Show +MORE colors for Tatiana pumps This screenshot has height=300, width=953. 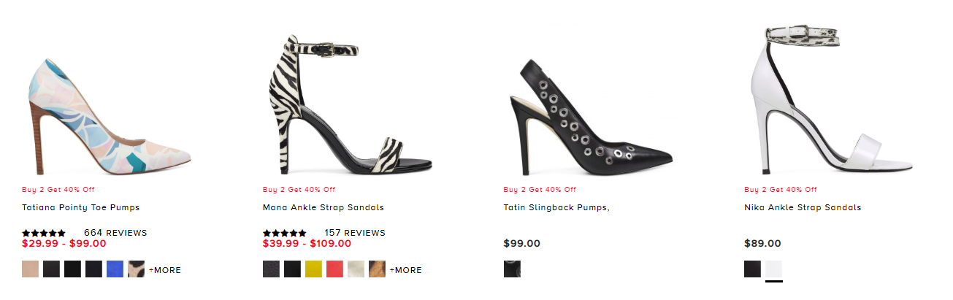[x=165, y=270]
